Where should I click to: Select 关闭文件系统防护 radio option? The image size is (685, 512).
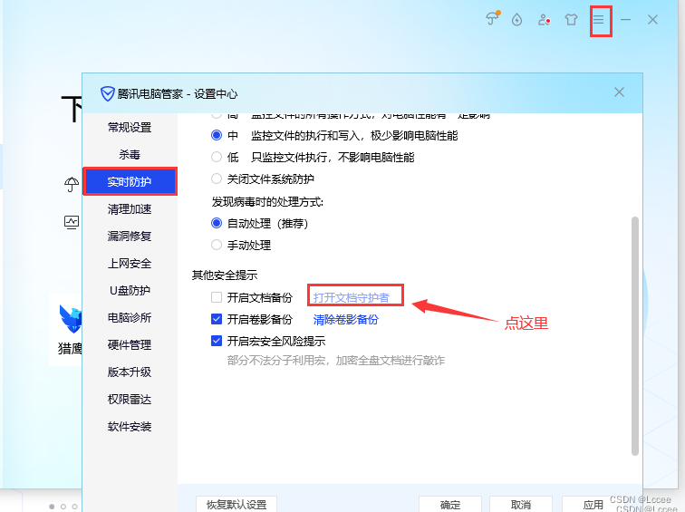[217, 179]
